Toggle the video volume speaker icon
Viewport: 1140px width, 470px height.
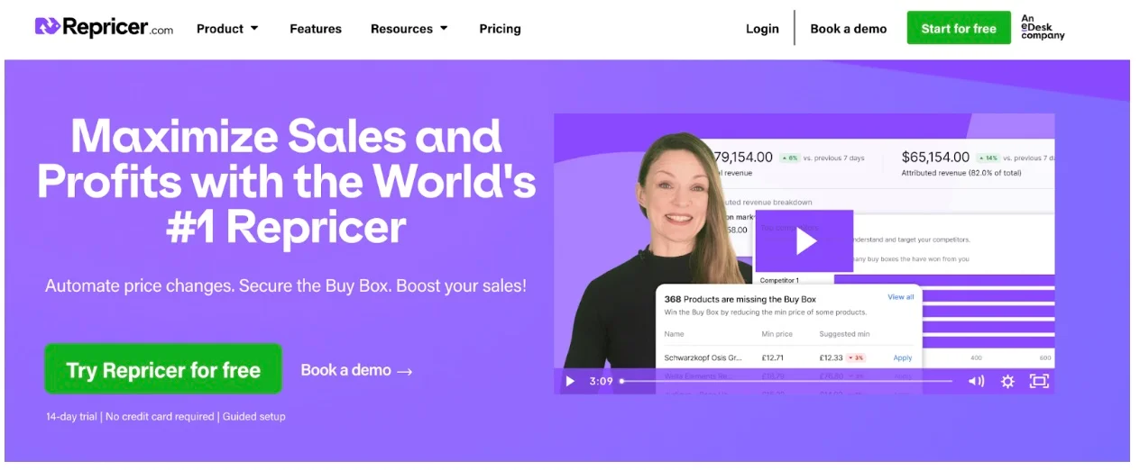pos(976,381)
